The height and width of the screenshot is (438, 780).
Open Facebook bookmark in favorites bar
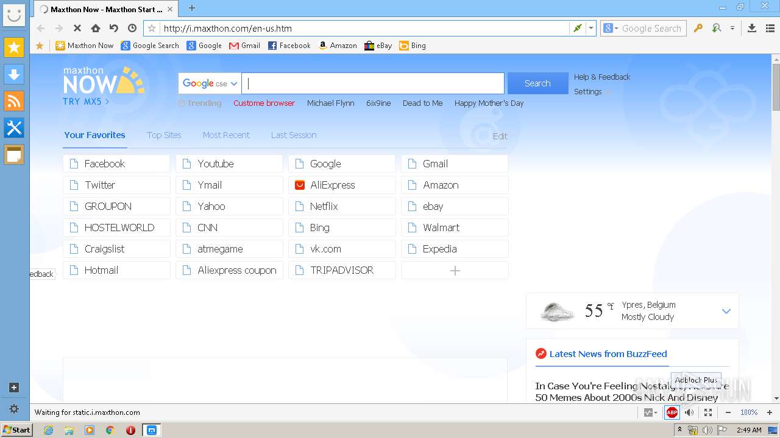(x=289, y=46)
